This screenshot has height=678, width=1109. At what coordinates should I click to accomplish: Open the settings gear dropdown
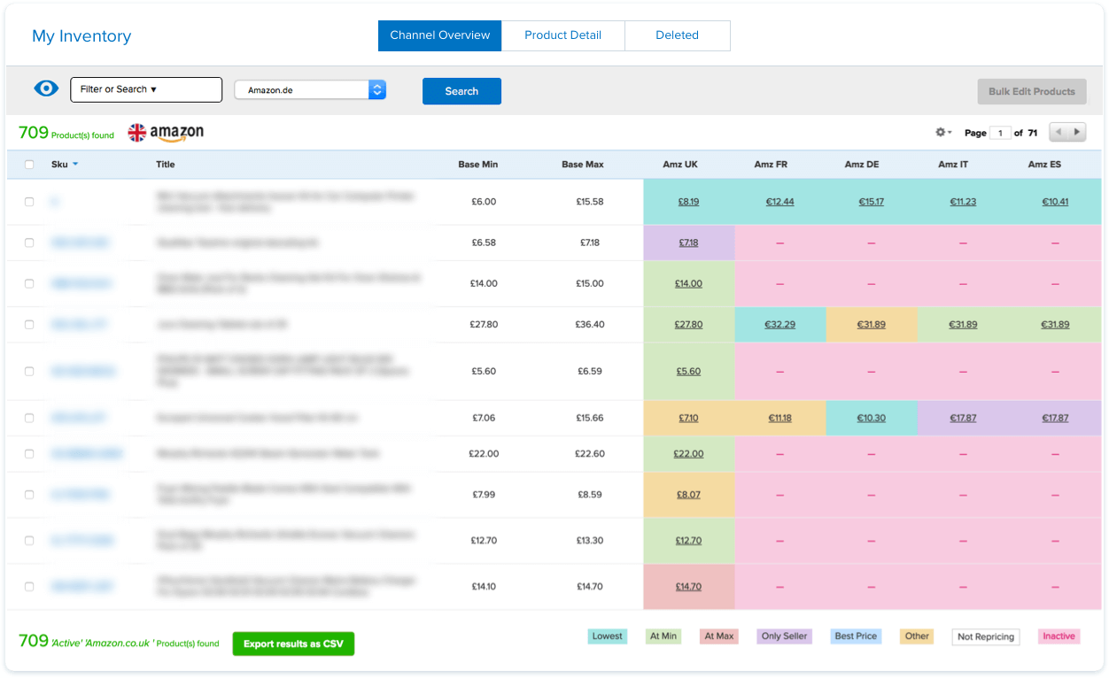[x=943, y=133]
